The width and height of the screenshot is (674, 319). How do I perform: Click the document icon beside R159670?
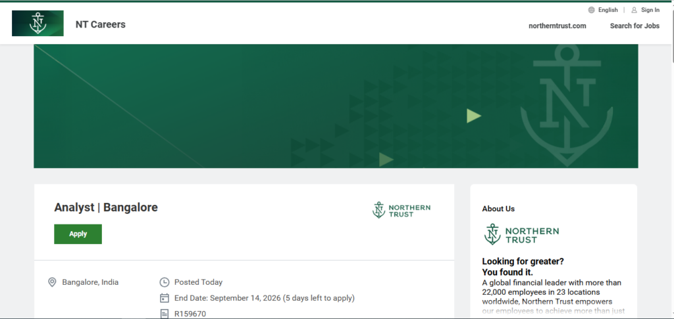point(164,314)
